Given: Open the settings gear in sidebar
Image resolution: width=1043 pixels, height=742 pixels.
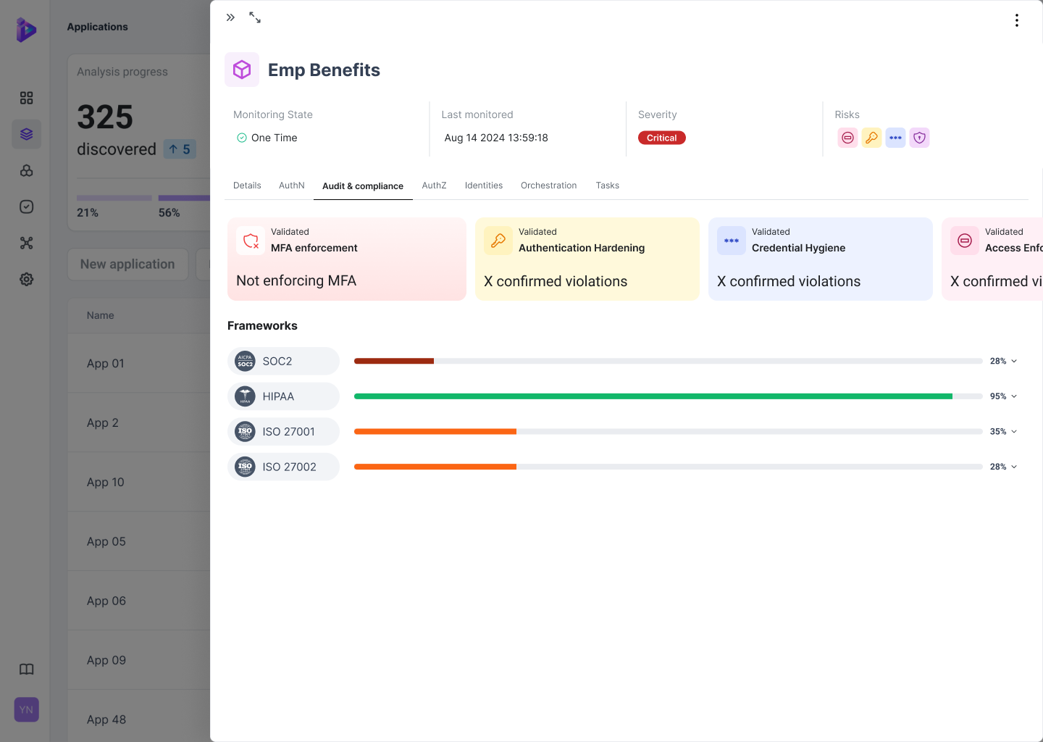Looking at the screenshot, I should coord(27,279).
